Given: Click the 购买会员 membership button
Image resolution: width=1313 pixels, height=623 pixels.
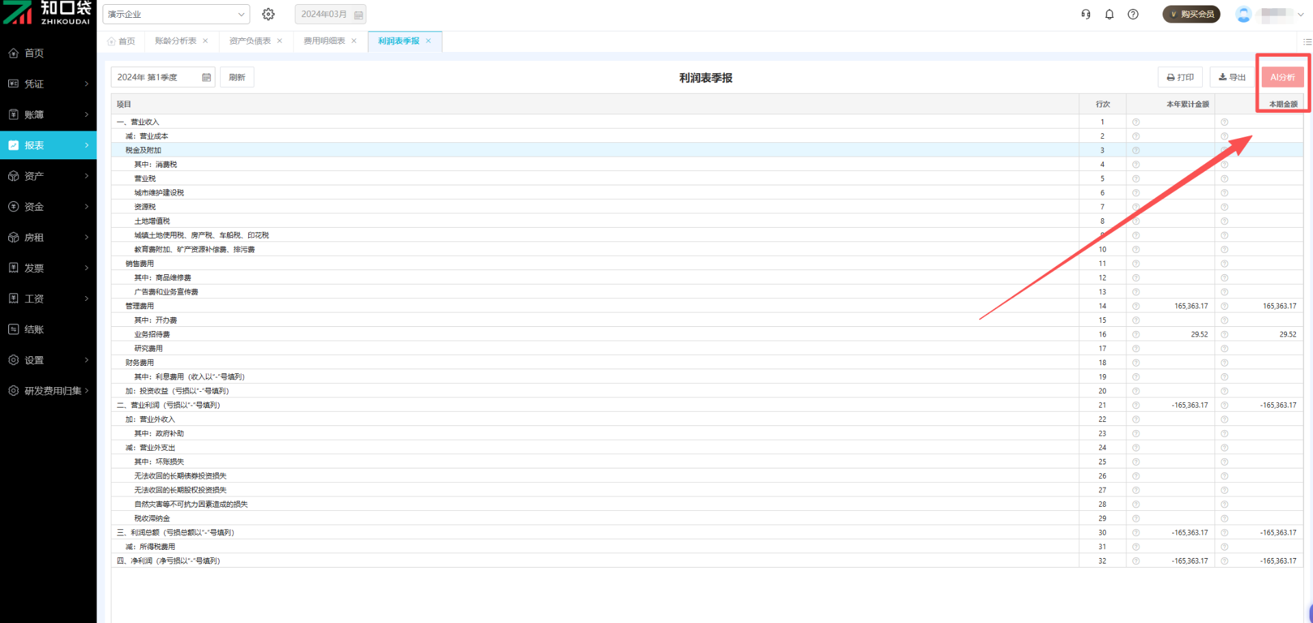Looking at the screenshot, I should tap(1191, 14).
